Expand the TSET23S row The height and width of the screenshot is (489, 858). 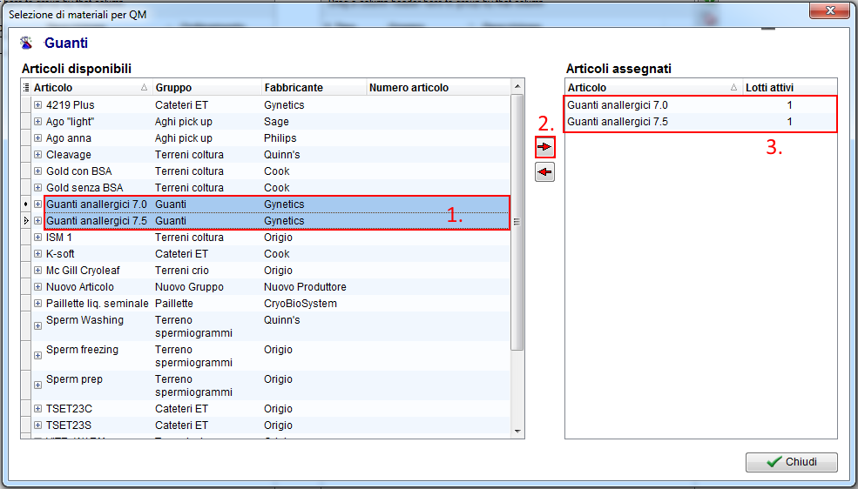pyautogui.click(x=37, y=425)
